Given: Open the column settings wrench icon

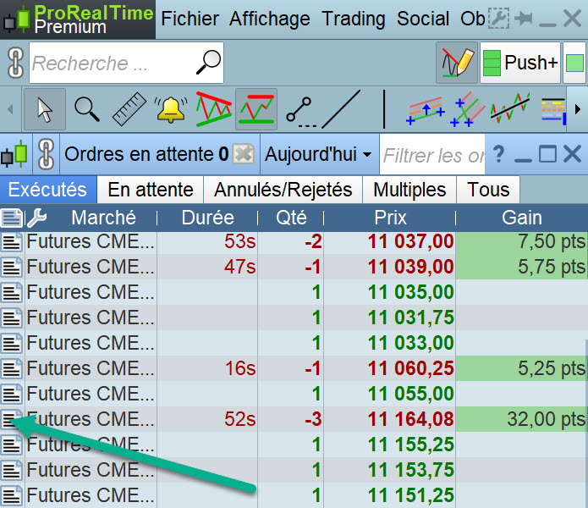Looking at the screenshot, I should 36,218.
